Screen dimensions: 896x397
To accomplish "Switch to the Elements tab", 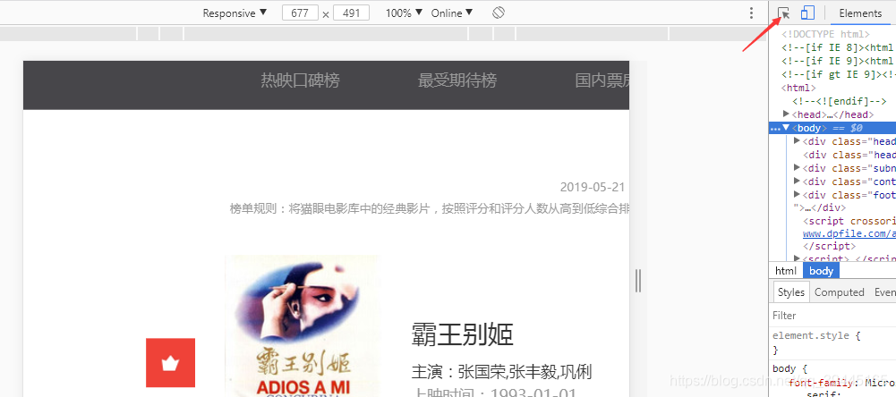I will 860,13.
